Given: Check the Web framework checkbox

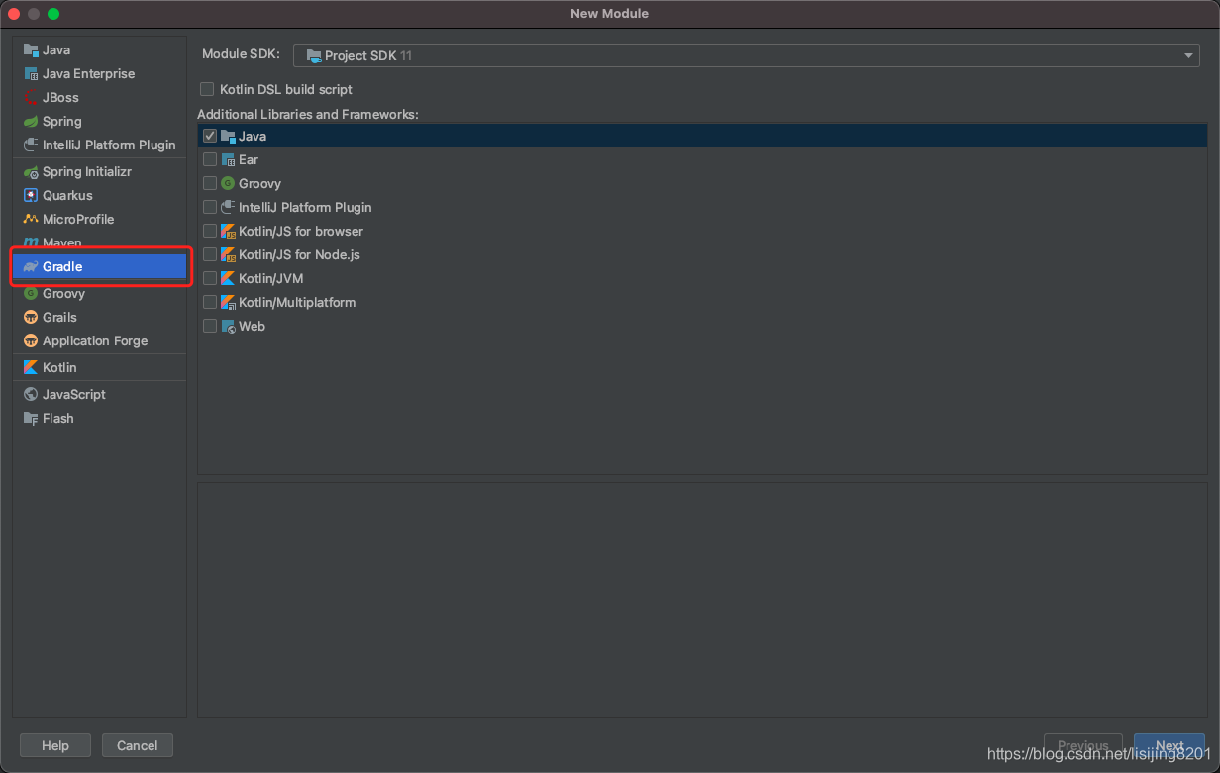Looking at the screenshot, I should (x=210, y=326).
